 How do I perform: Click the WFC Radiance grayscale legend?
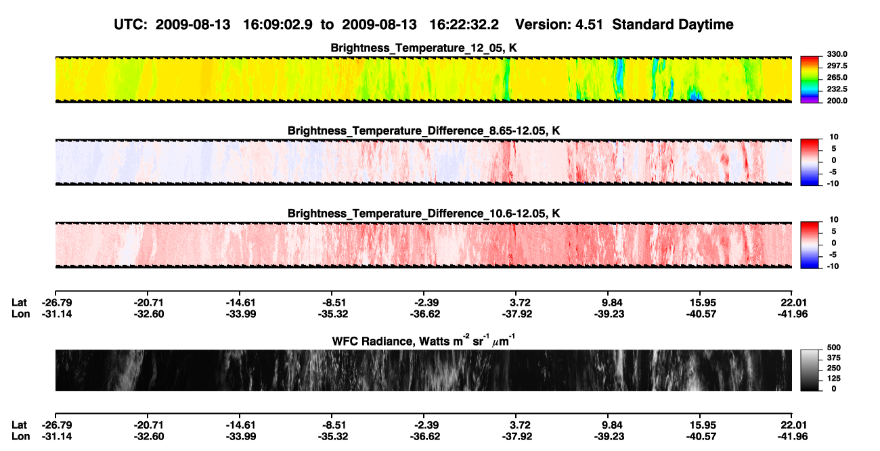click(x=809, y=371)
